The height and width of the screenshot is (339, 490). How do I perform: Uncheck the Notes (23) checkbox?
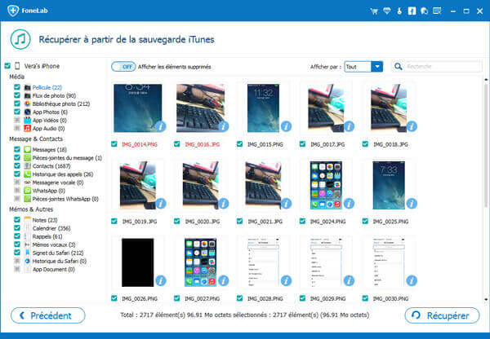click(x=17, y=220)
